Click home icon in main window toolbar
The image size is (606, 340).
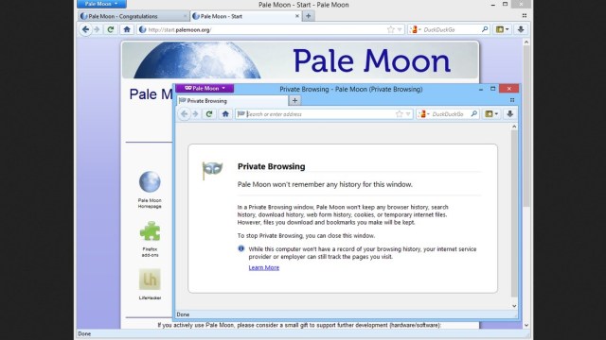point(127,29)
